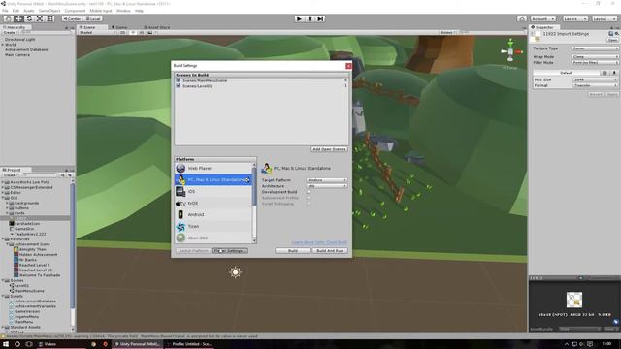This screenshot has width=621, height=349.
Task: Enable the Development Build checkbox
Action: click(x=309, y=192)
